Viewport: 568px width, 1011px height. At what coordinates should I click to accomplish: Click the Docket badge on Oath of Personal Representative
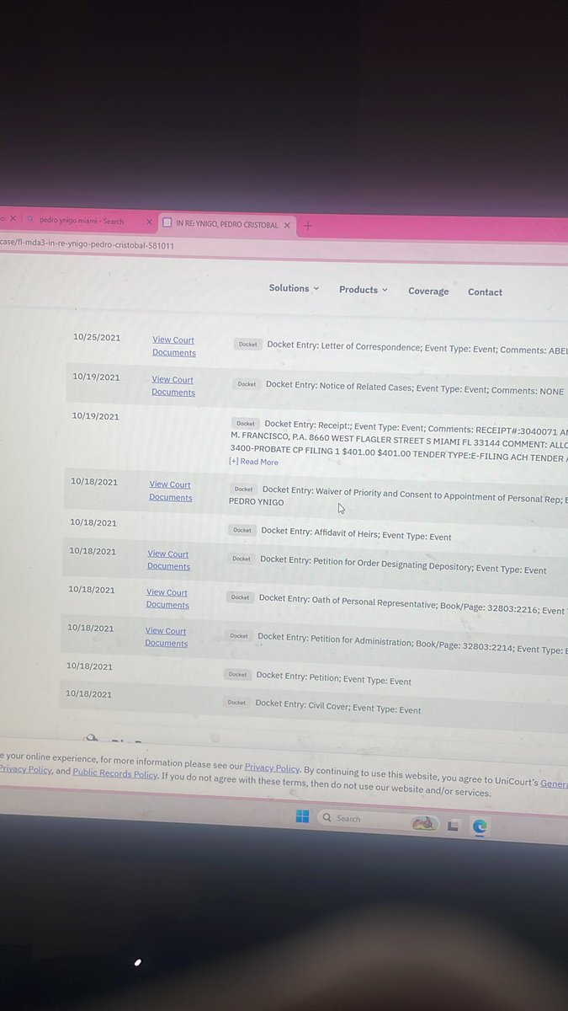[x=240, y=597]
